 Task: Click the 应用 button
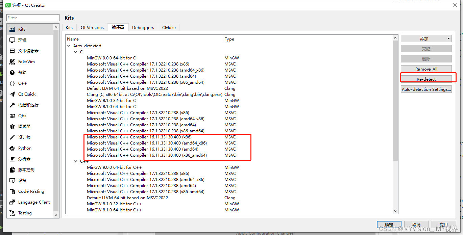click(x=444, y=225)
